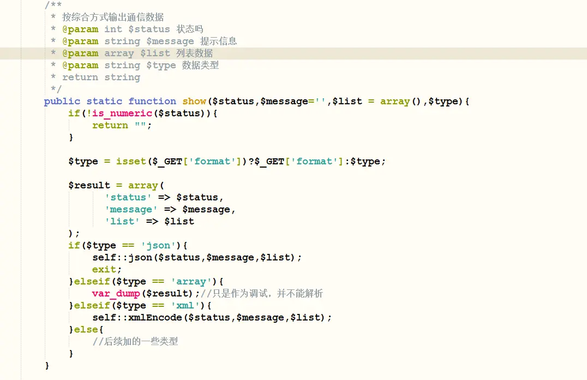Click the public keyword

[x=62, y=102]
